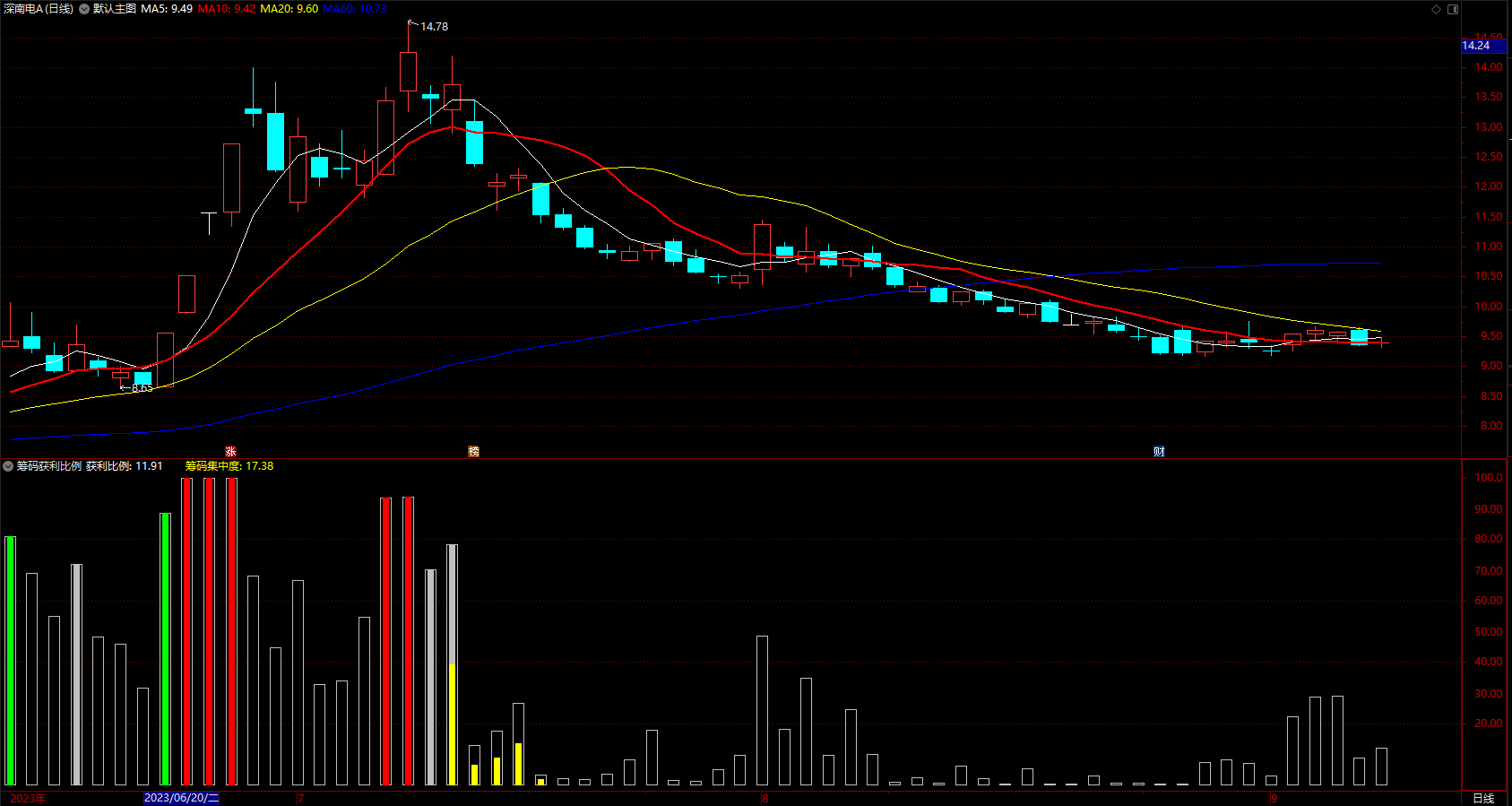Expand the 筹码获利比例 indicator dropdown arrow
1512x806 pixels.
click(x=8, y=466)
